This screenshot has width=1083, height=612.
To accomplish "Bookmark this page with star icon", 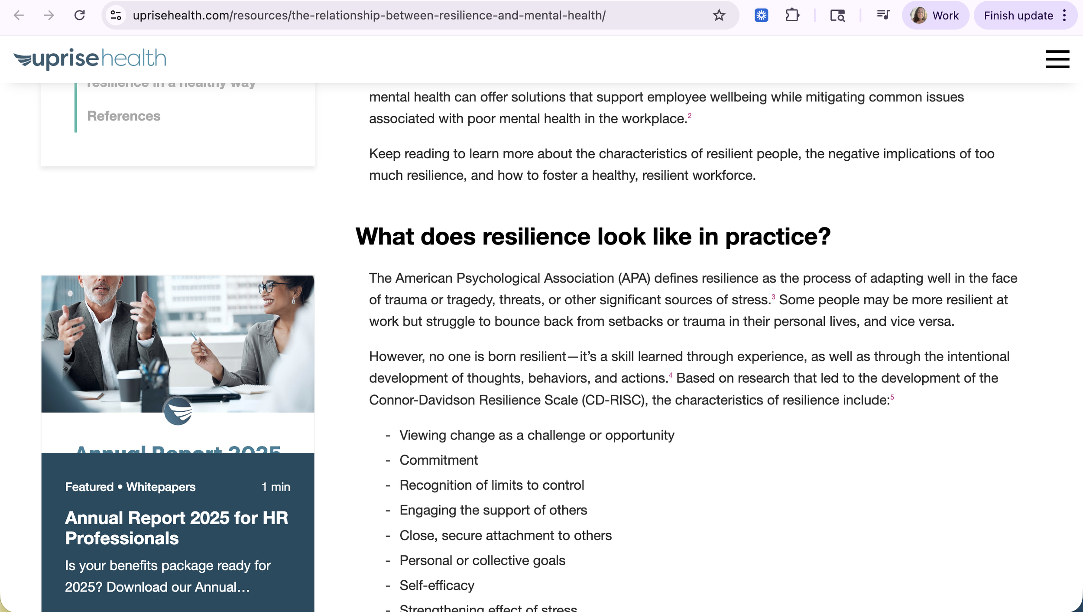I will tap(719, 16).
